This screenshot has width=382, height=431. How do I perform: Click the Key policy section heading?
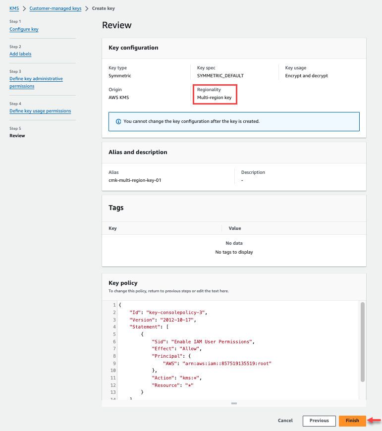coord(123,283)
